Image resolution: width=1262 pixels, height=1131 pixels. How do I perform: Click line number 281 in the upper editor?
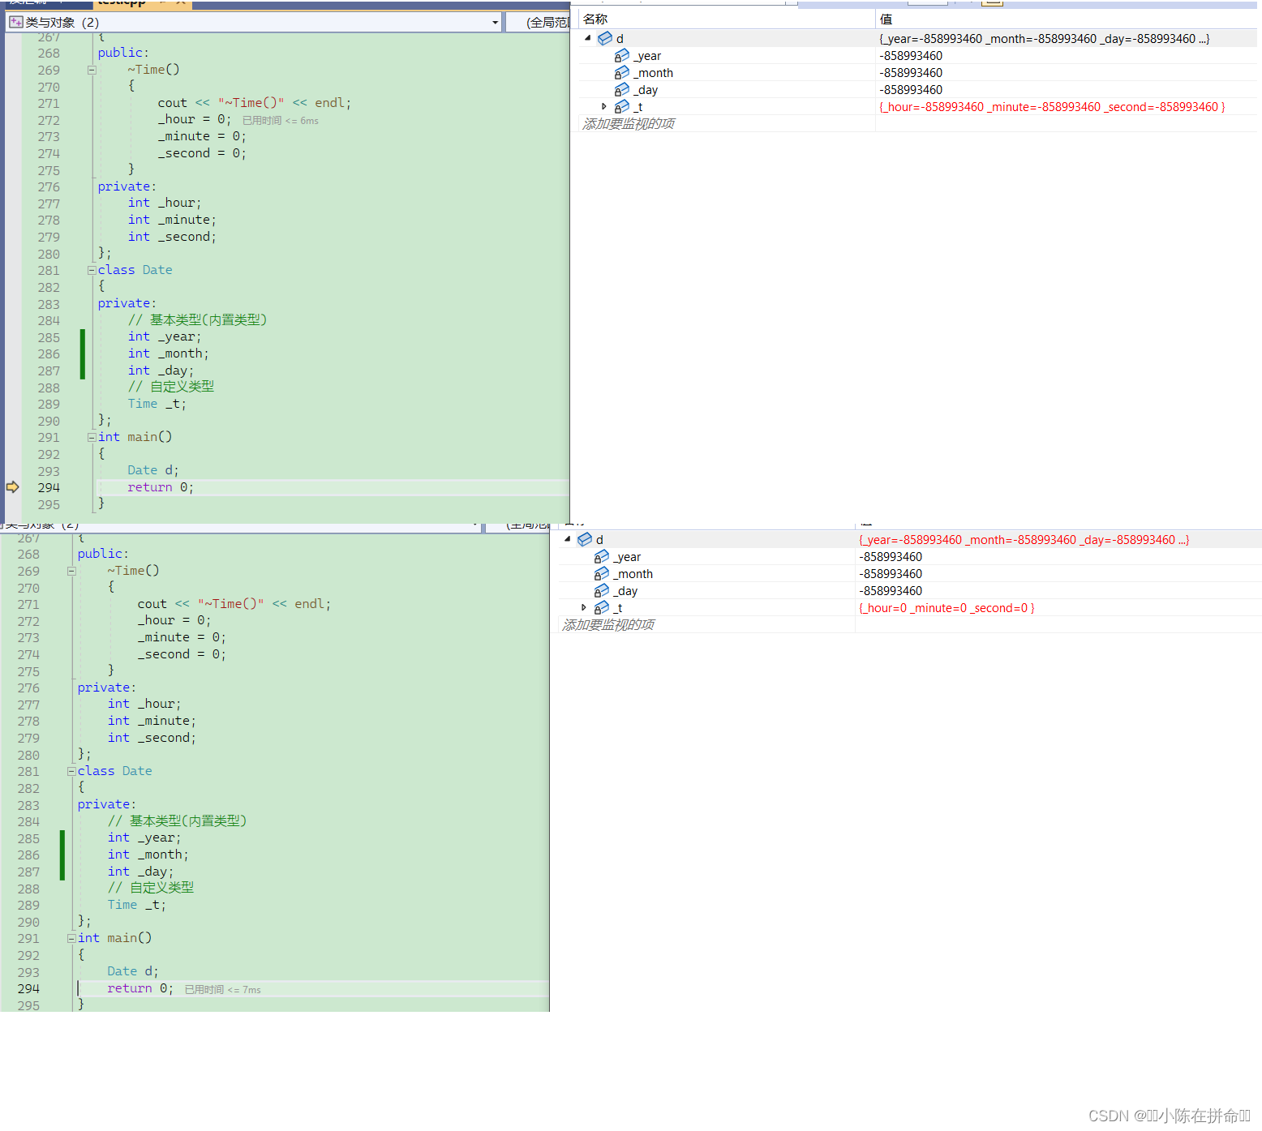(49, 270)
